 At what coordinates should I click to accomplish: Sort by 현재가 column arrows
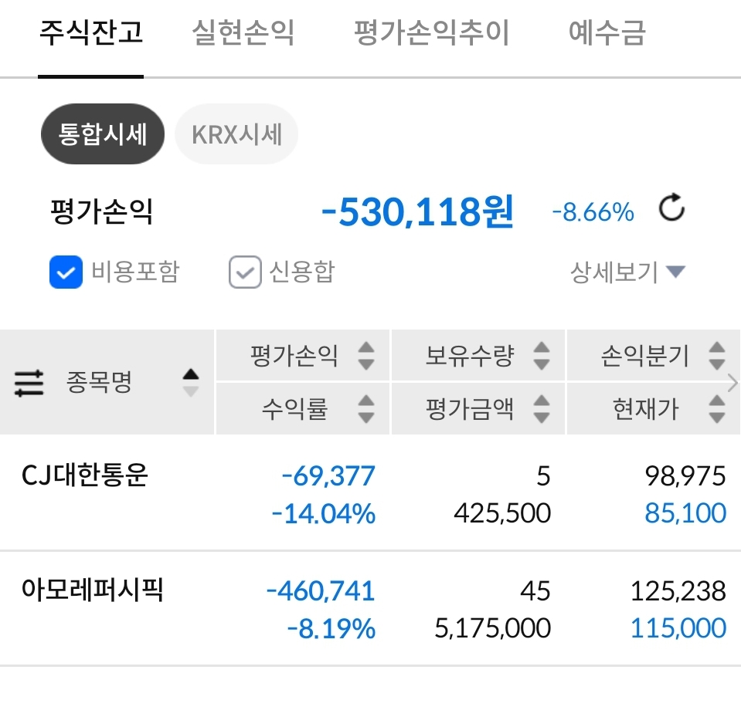click(x=717, y=409)
